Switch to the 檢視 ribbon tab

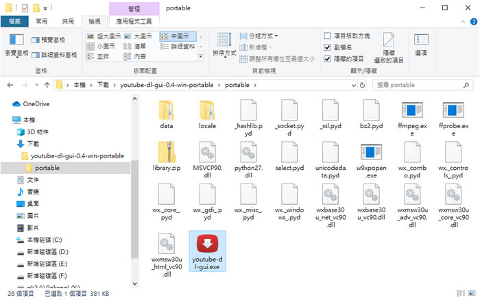[95, 21]
